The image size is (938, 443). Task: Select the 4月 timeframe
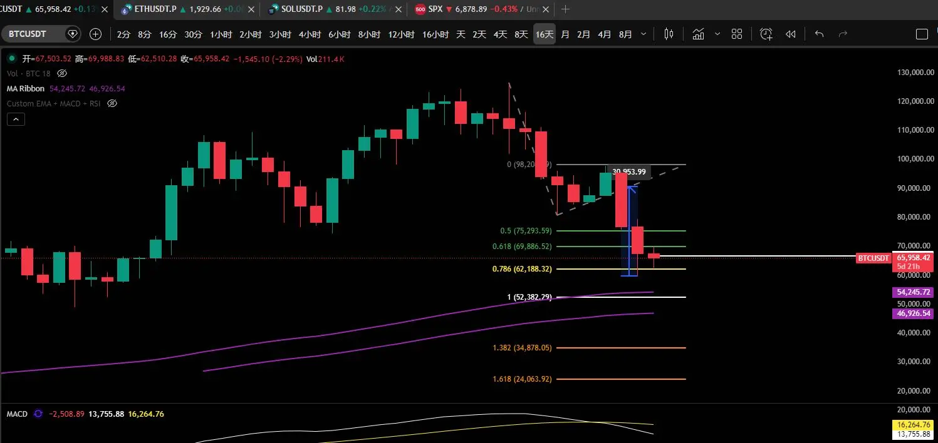605,34
